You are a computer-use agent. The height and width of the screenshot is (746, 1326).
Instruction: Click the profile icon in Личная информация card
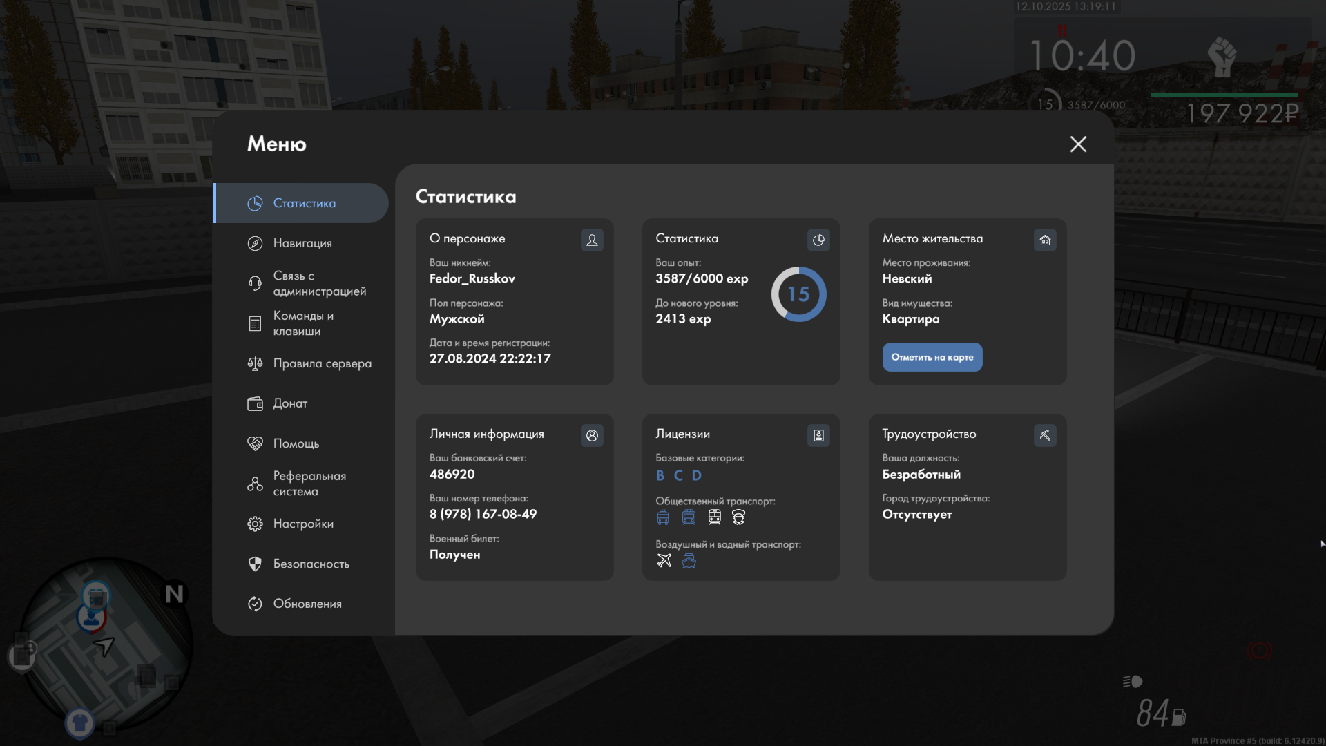point(592,435)
